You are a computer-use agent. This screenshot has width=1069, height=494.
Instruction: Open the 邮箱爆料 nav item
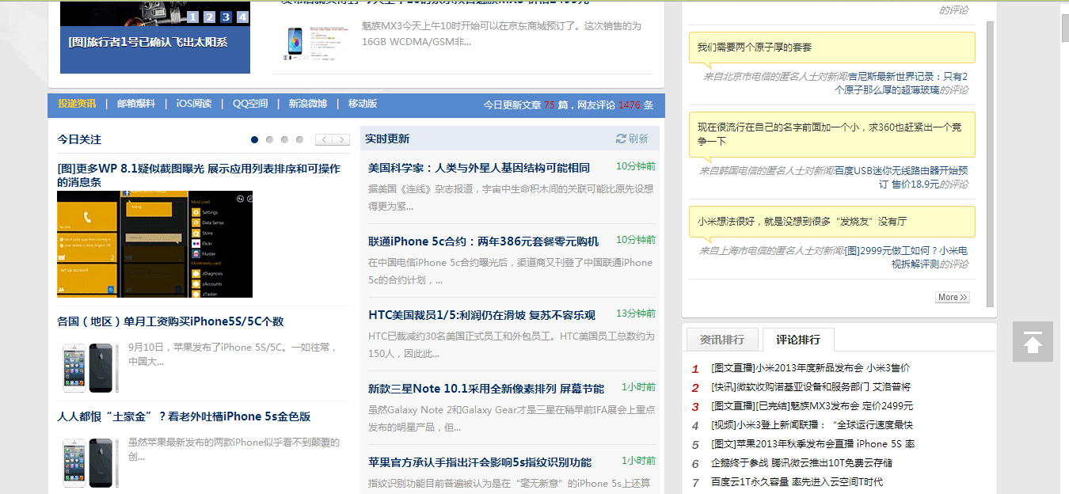click(136, 104)
